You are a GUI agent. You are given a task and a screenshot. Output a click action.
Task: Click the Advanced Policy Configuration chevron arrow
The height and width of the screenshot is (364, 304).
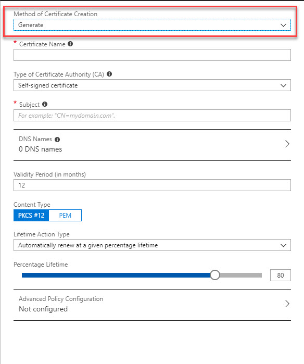point(287,304)
